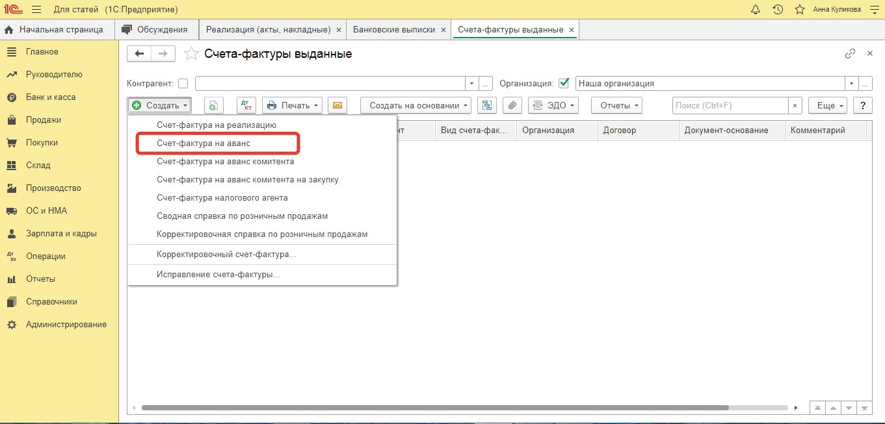Switch to Банковские выписки tab
The height and width of the screenshot is (424, 885).
393,30
